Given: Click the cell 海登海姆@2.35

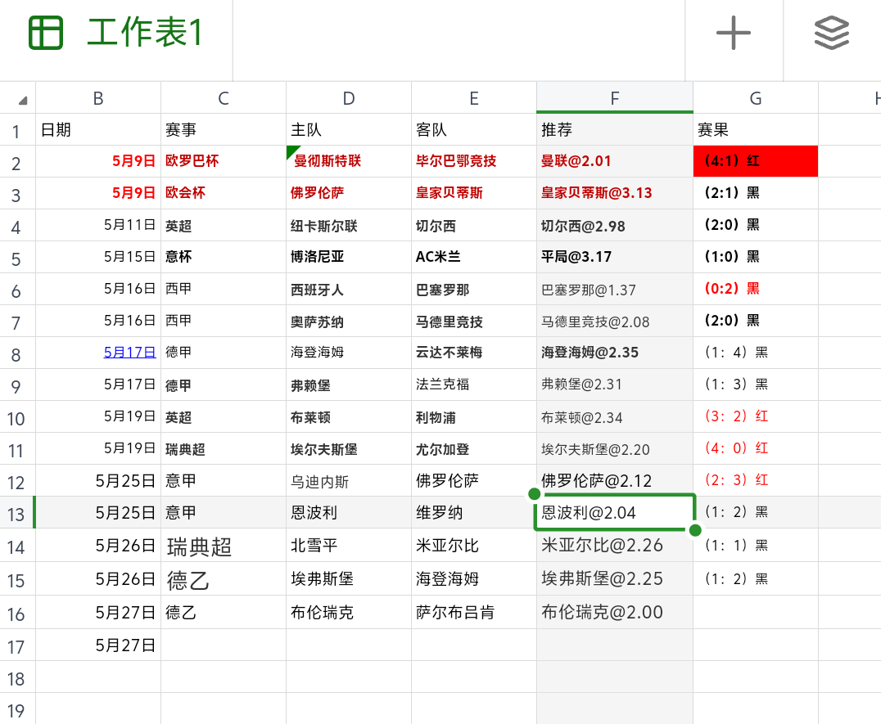Looking at the screenshot, I should (x=615, y=352).
